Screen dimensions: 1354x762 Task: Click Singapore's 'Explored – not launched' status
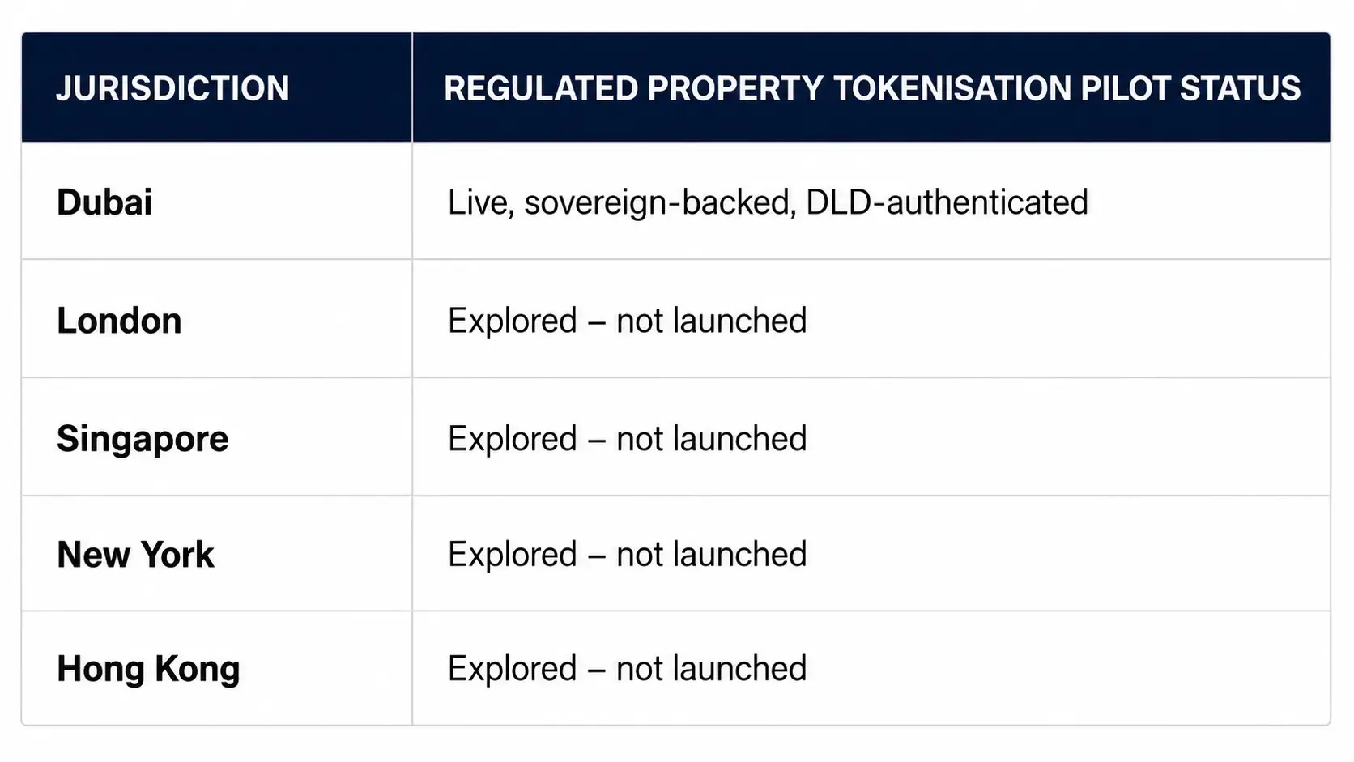click(628, 439)
